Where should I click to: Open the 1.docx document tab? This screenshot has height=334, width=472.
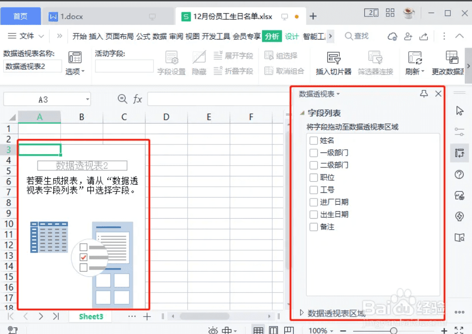[x=71, y=16]
